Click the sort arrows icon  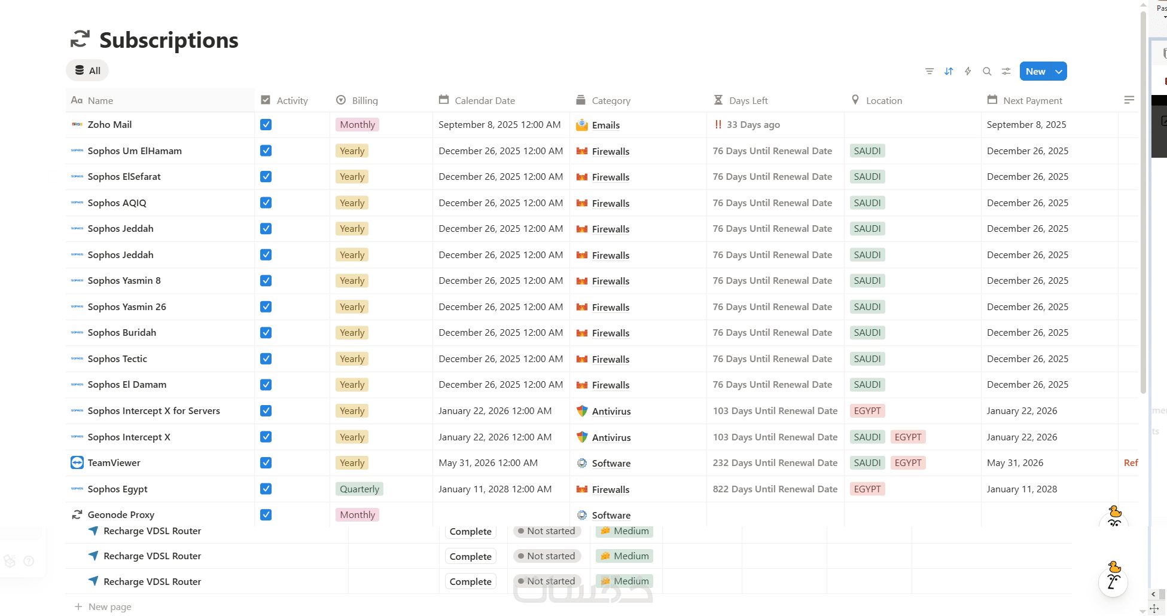[x=949, y=71]
